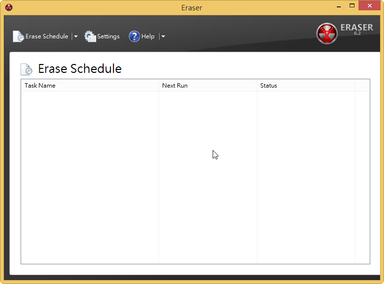Screen dimensions: 384x284
Task: Click the Settings gear icon
Action: pyautogui.click(x=90, y=36)
